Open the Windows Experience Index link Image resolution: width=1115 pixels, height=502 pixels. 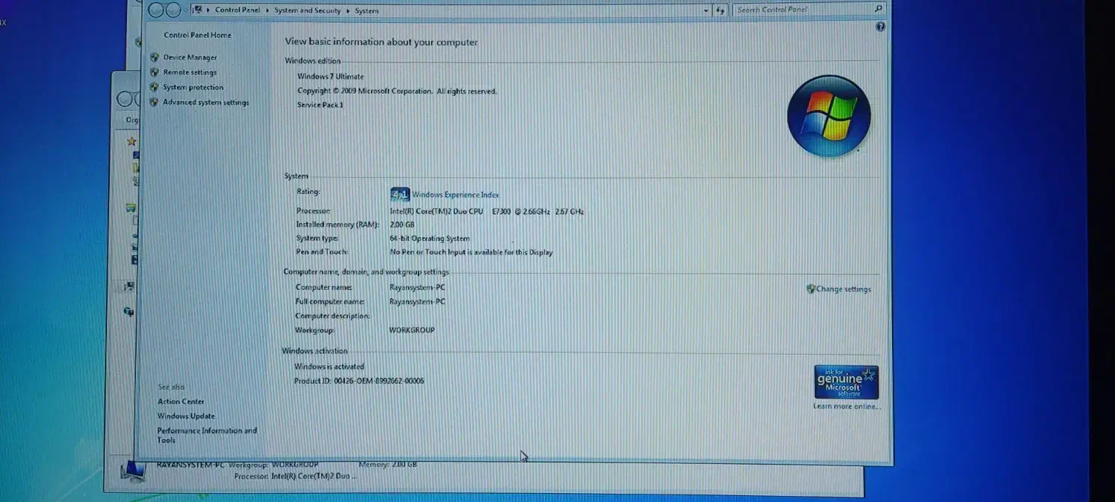pos(456,195)
